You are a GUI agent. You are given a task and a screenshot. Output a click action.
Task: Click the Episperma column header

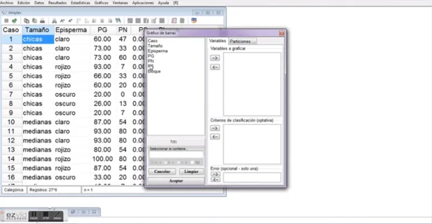pos(71,30)
